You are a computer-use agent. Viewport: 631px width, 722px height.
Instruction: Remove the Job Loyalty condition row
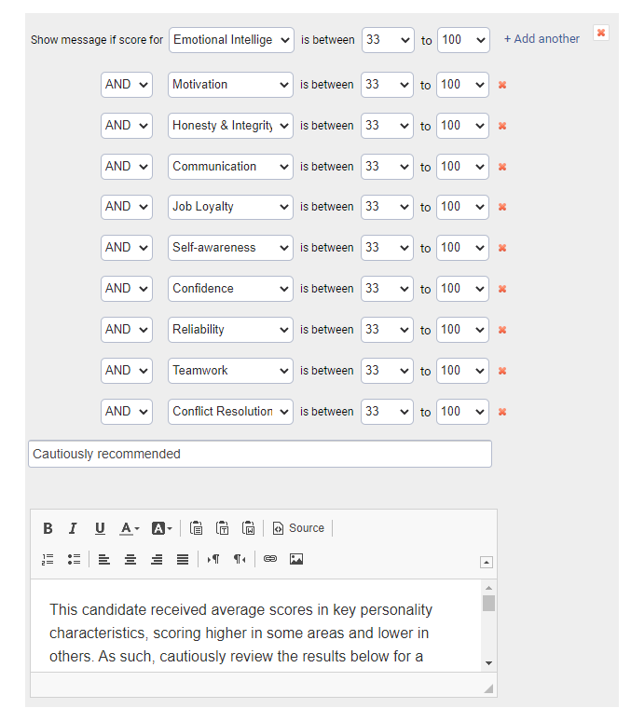click(x=502, y=207)
